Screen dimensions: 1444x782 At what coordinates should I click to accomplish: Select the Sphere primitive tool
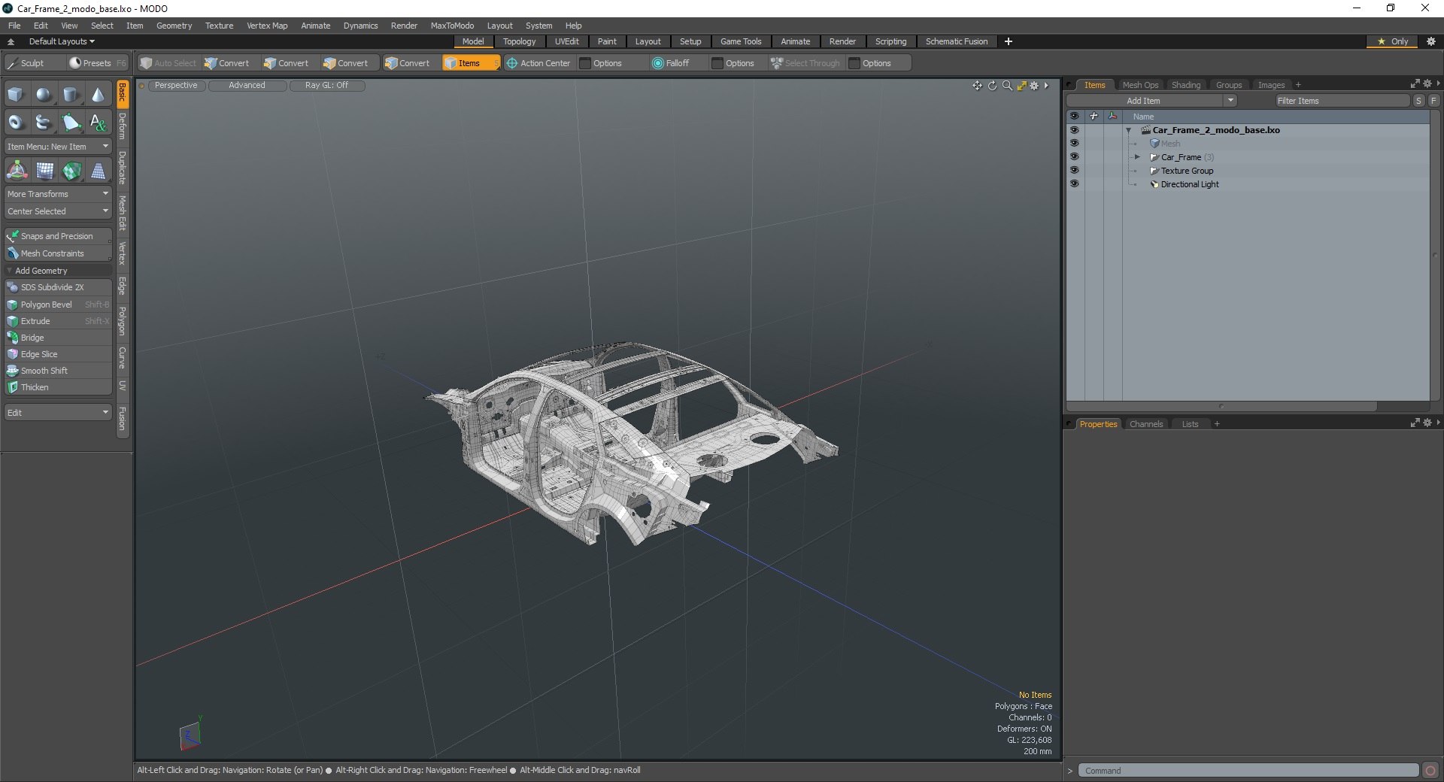(44, 95)
